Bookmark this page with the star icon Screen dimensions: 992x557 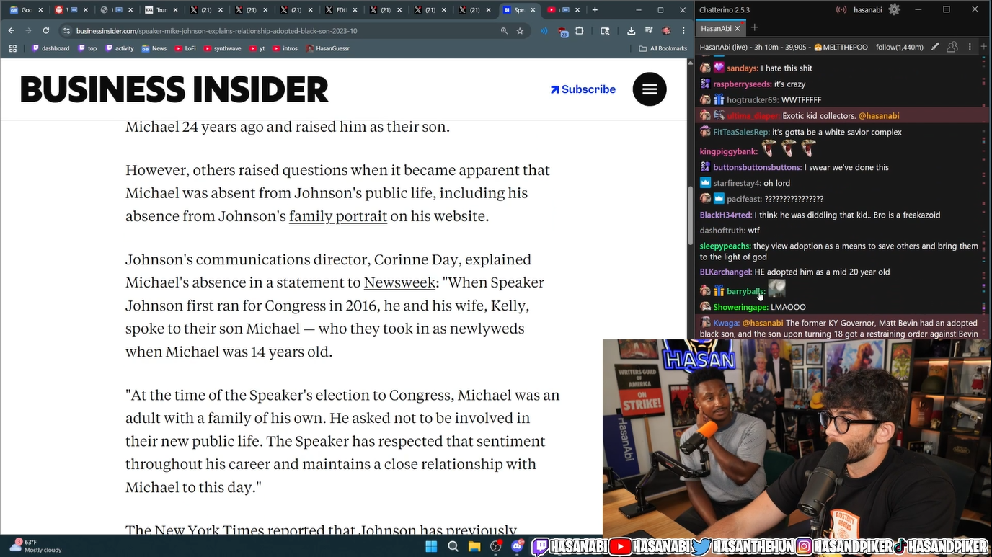point(520,31)
